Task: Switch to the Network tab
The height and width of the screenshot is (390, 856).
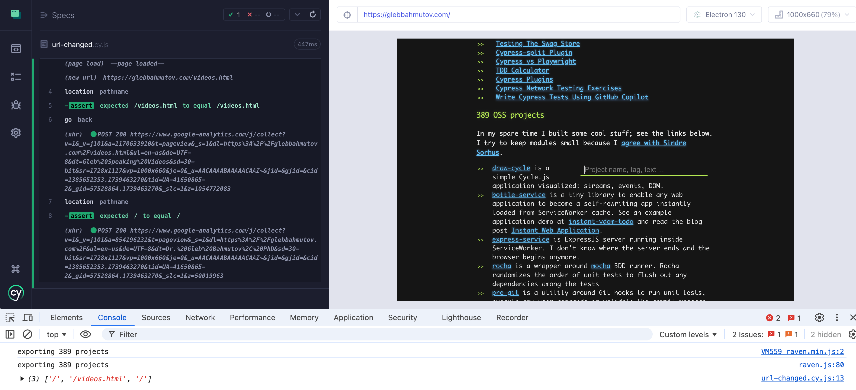Action: click(x=200, y=317)
